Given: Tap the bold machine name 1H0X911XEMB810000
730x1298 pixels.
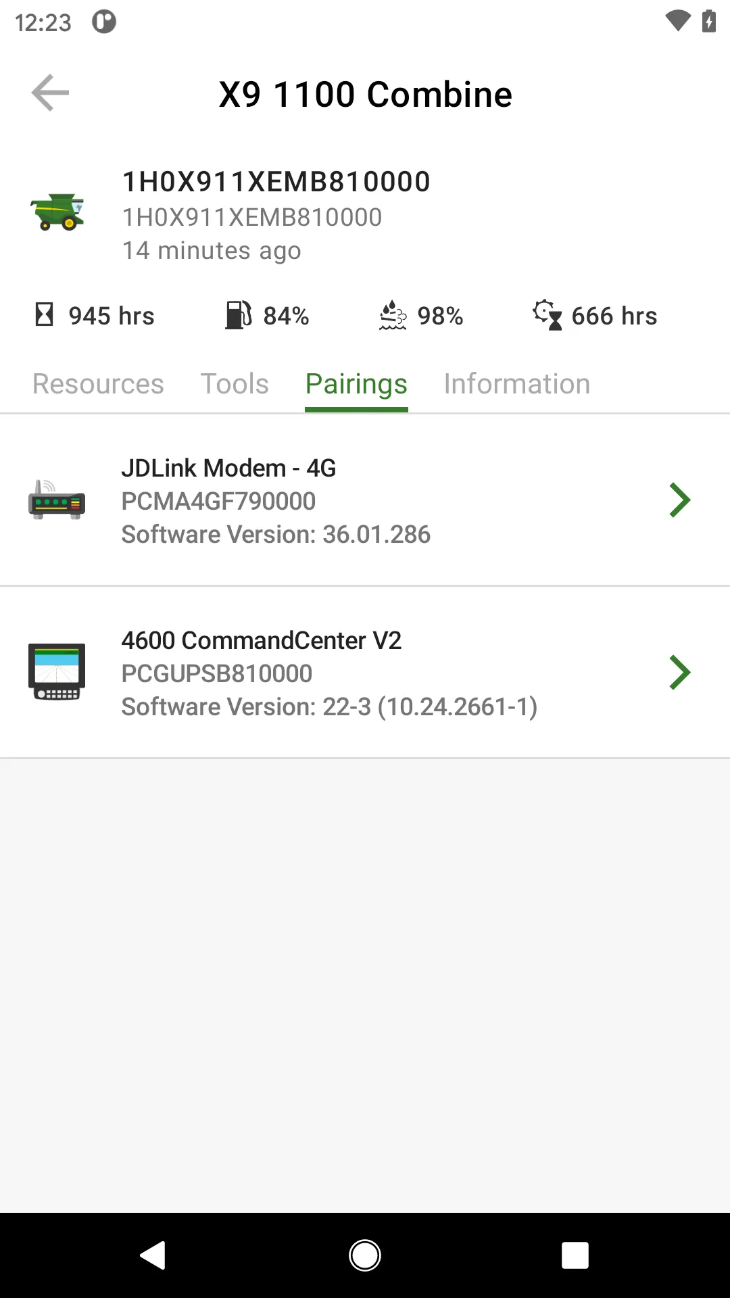Looking at the screenshot, I should click(x=276, y=182).
